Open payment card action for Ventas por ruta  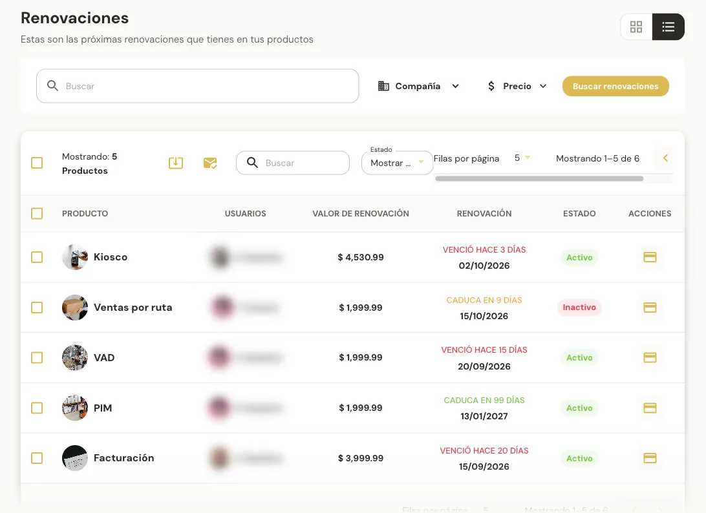(650, 308)
